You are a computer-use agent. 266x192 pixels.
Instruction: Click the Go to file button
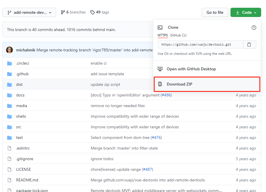coord(215,12)
